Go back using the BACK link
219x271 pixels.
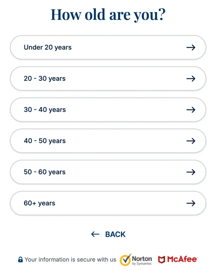115,234
